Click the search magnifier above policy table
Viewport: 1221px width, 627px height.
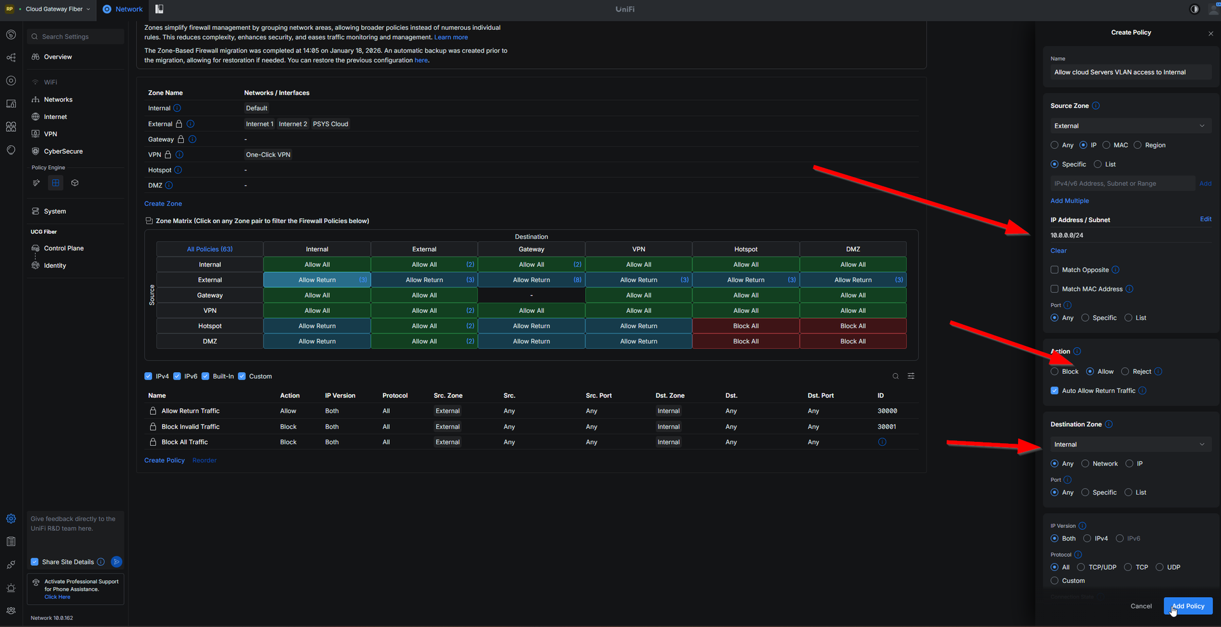point(895,376)
